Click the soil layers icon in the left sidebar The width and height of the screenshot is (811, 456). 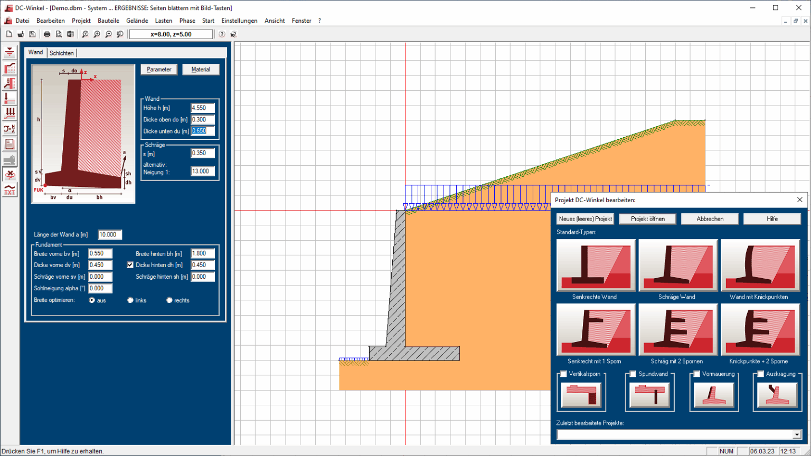coord(10,68)
